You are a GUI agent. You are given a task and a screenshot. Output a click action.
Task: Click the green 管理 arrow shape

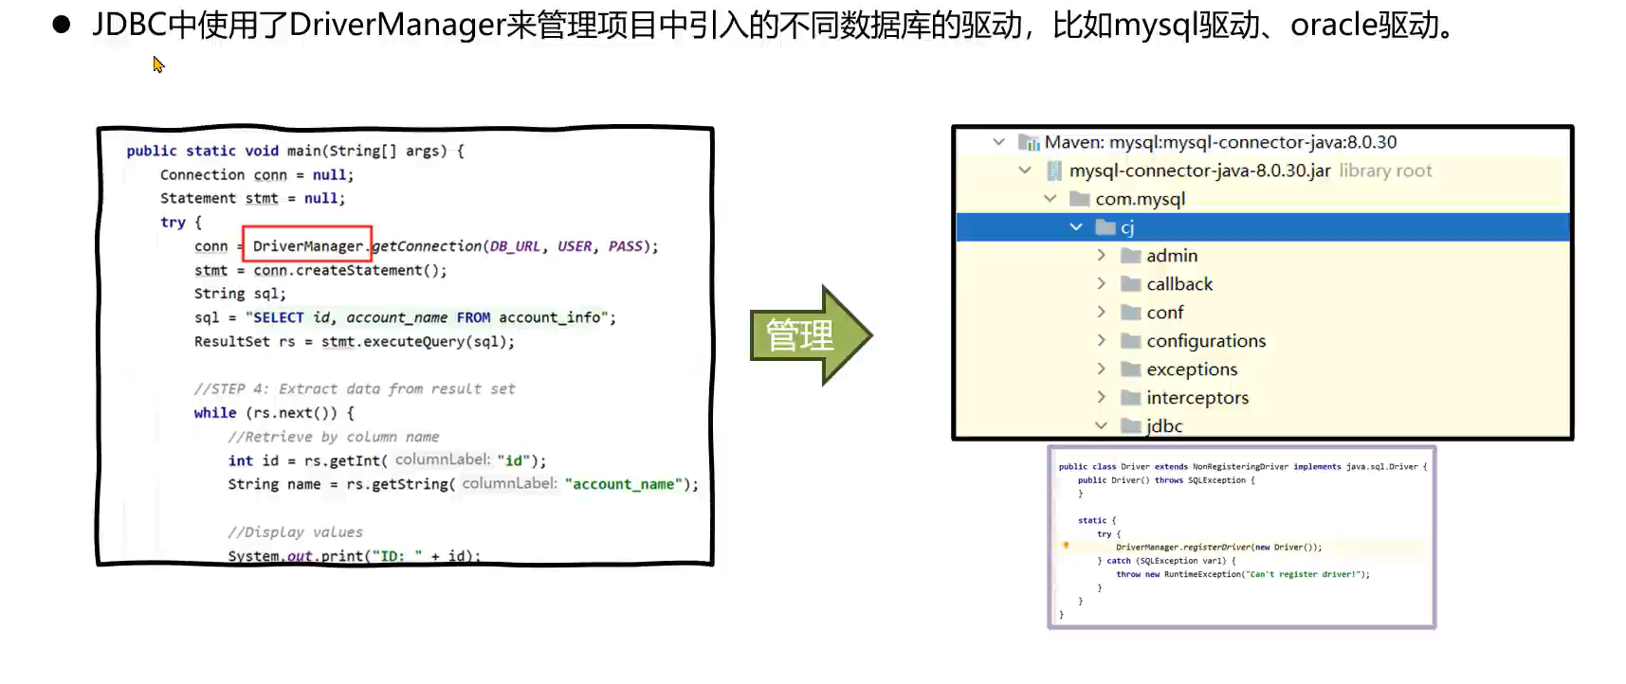811,335
